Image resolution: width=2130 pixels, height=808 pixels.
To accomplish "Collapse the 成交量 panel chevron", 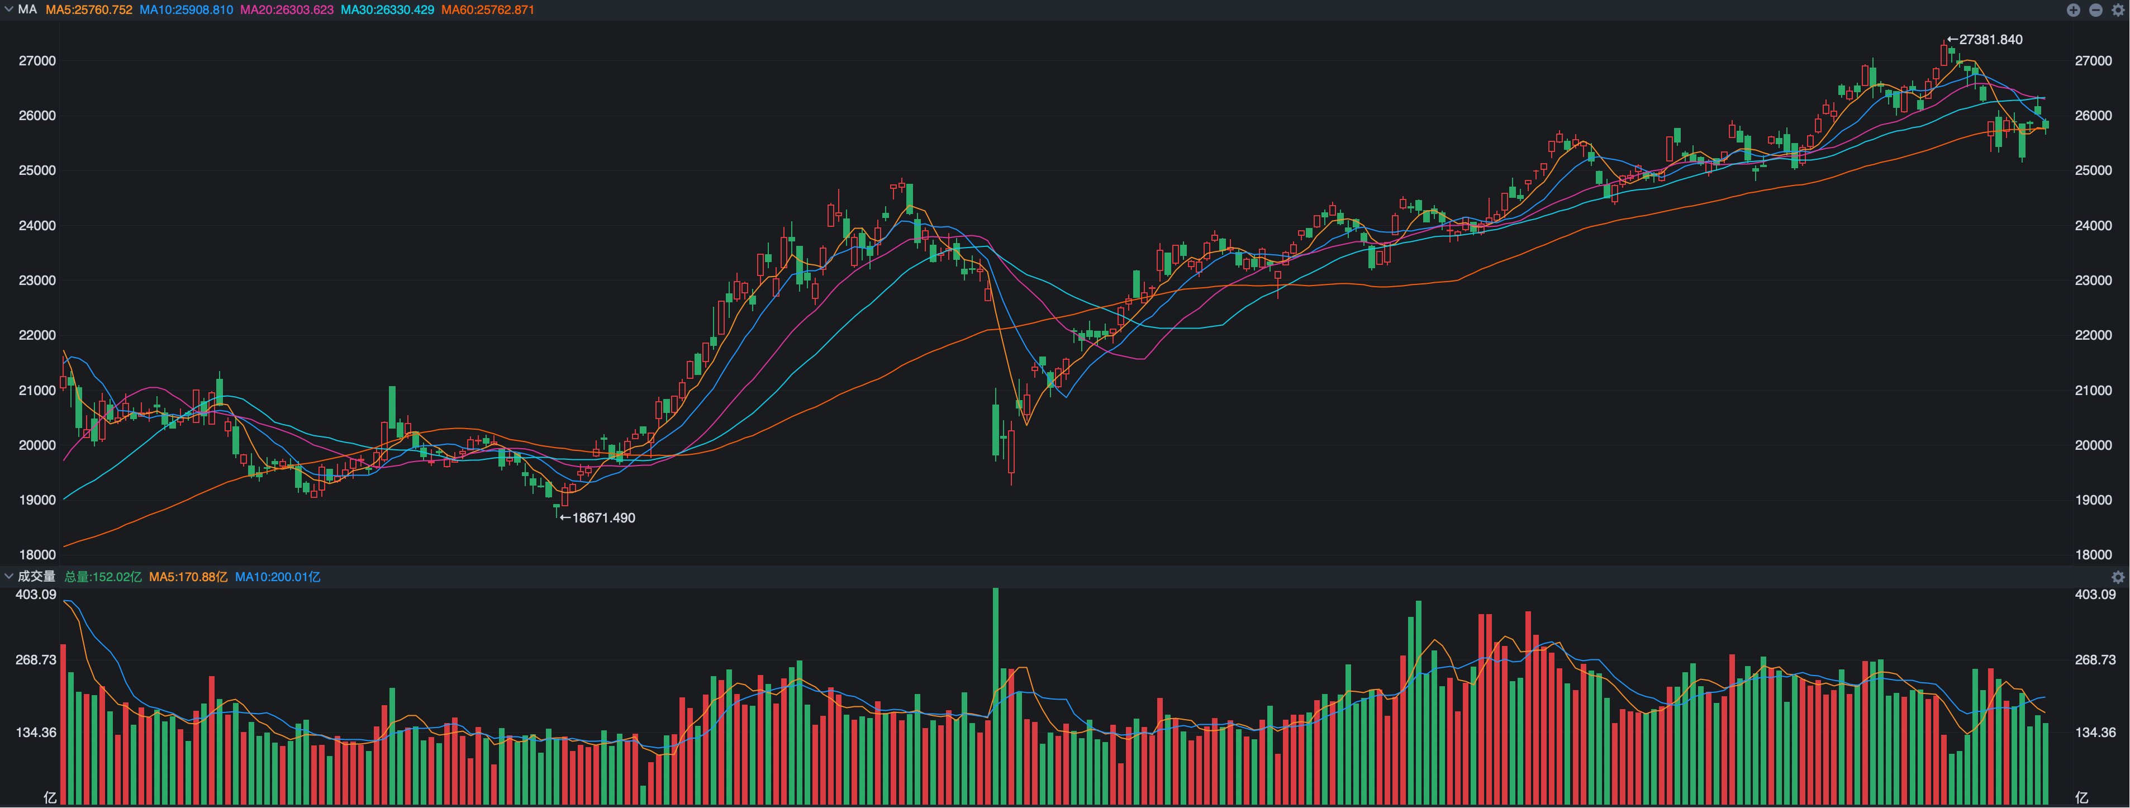I will [8, 576].
